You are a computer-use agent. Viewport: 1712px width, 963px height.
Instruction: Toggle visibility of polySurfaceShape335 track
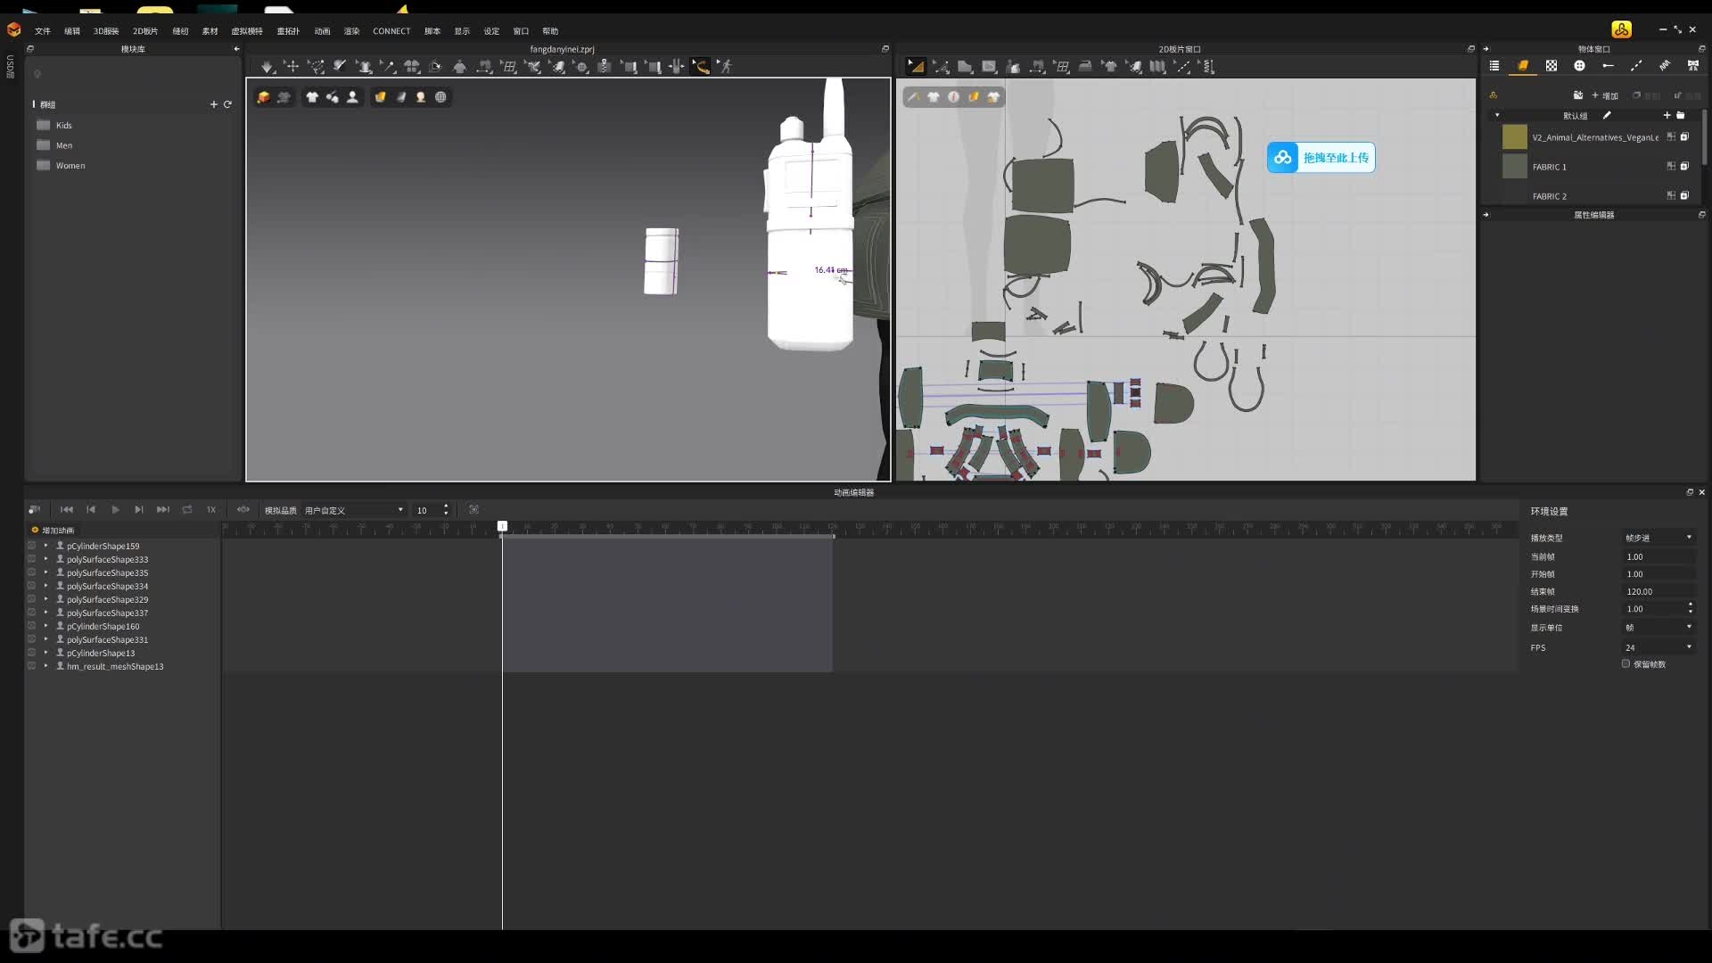31,572
